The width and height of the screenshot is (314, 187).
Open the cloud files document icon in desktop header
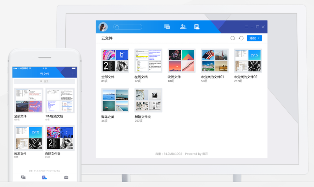pyautogui.click(x=197, y=27)
